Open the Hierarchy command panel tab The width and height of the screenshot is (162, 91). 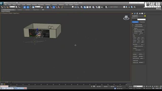pos(137,13)
